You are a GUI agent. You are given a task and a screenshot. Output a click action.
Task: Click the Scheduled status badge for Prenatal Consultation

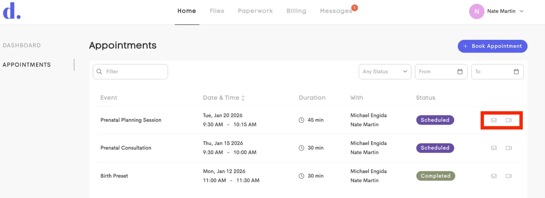pyautogui.click(x=435, y=148)
